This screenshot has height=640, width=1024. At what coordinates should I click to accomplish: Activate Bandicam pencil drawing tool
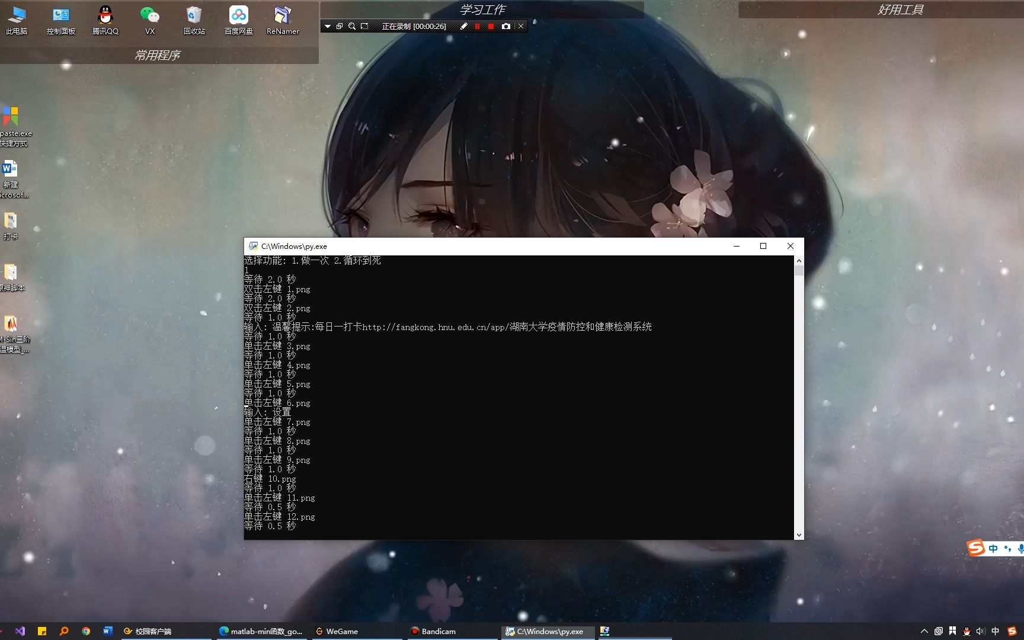click(x=464, y=26)
